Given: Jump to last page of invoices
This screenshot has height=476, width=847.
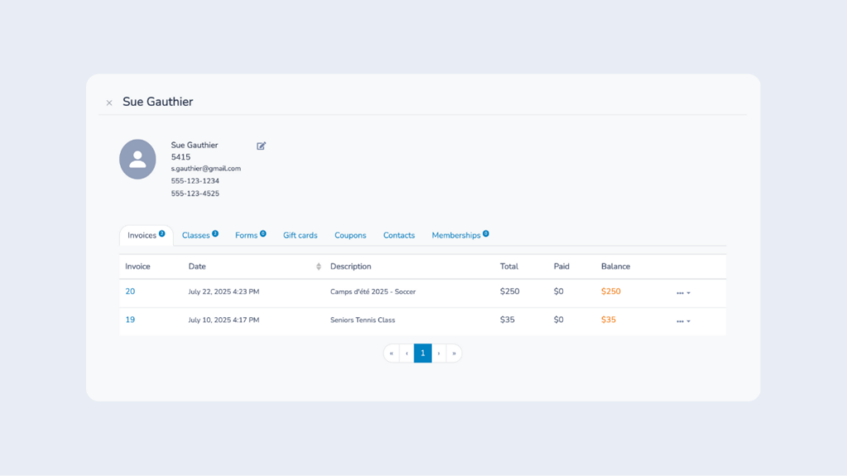Looking at the screenshot, I should 454,354.
